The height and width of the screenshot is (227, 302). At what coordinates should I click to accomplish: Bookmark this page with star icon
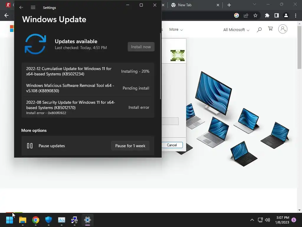[x=255, y=15]
